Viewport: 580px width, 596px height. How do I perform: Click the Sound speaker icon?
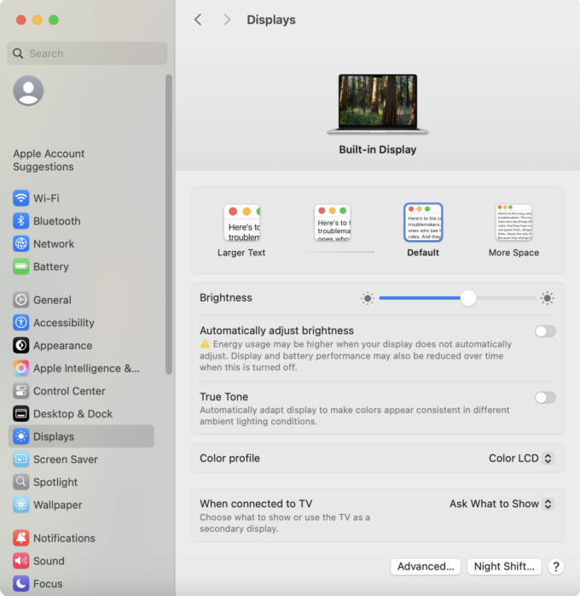(x=20, y=561)
